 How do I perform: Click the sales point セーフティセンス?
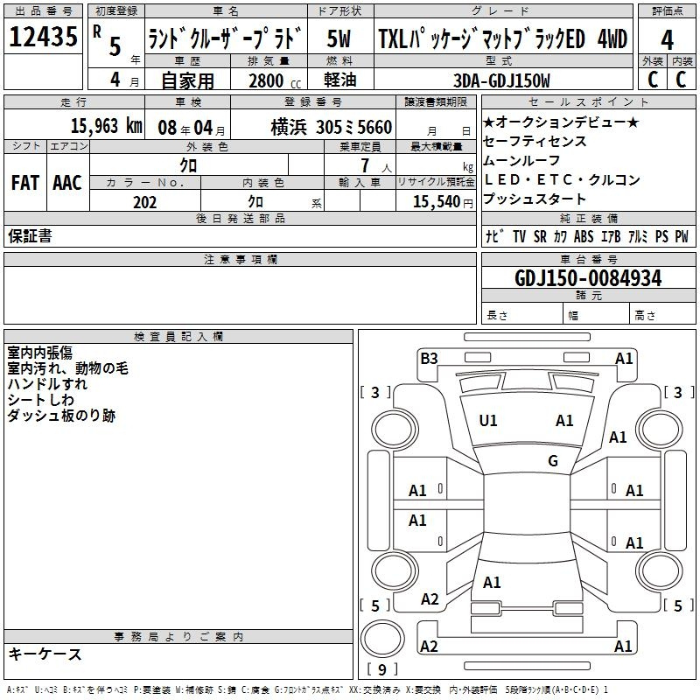pos(535,141)
